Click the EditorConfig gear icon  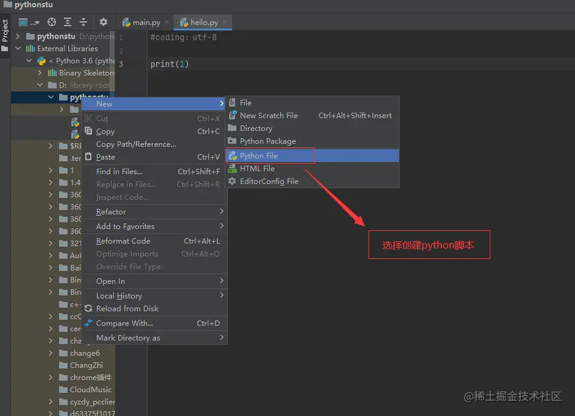[232, 181]
